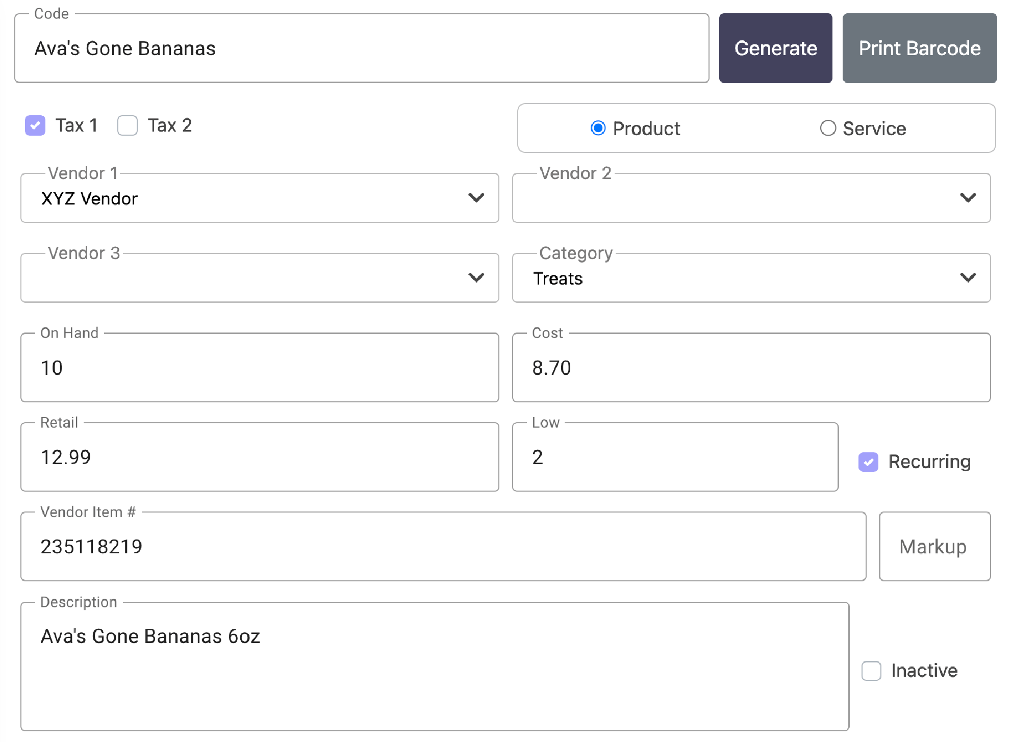Click the Generate button
This screenshot has height=742, width=1012.
[x=775, y=48]
